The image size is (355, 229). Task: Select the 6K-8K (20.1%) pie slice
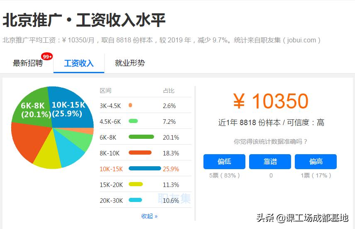(x=34, y=109)
